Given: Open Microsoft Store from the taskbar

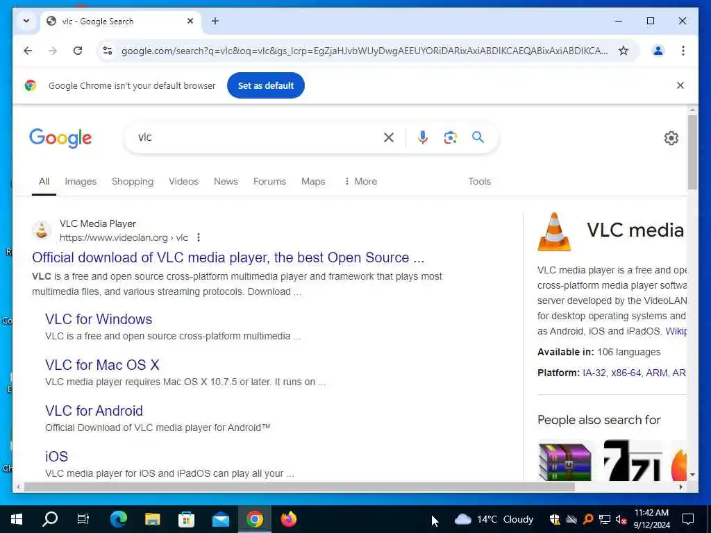Looking at the screenshot, I should [x=186, y=519].
